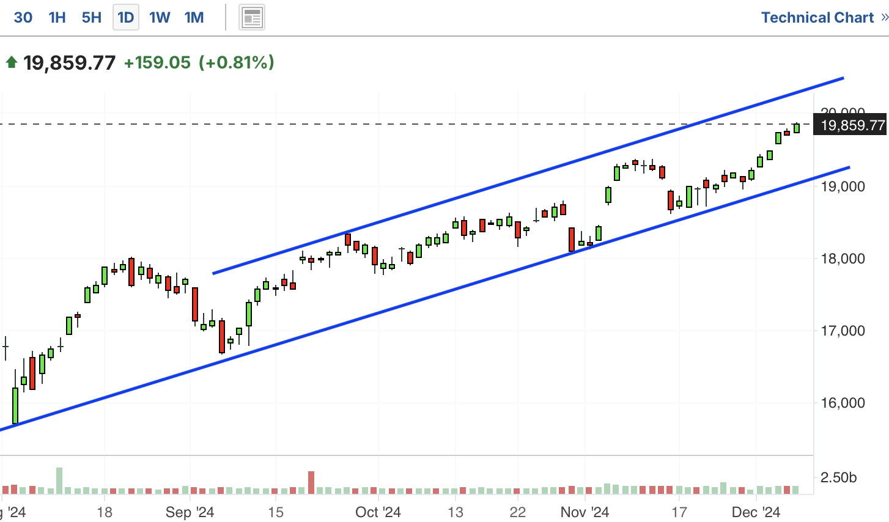Click the 15 date axis label
The height and width of the screenshot is (522, 889).
click(276, 512)
